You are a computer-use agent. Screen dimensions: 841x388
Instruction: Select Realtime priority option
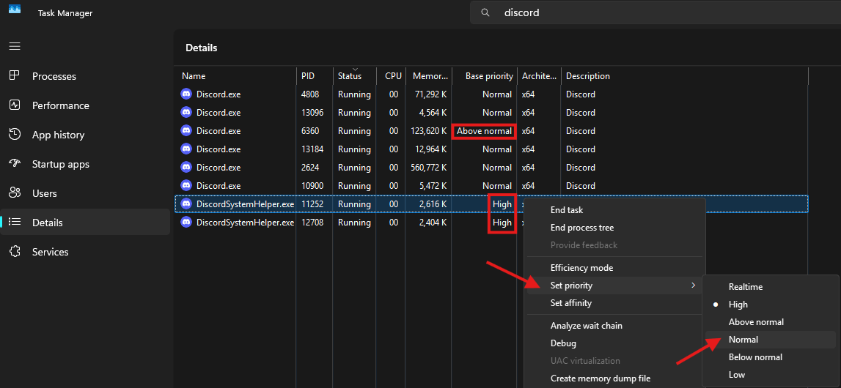point(770,287)
